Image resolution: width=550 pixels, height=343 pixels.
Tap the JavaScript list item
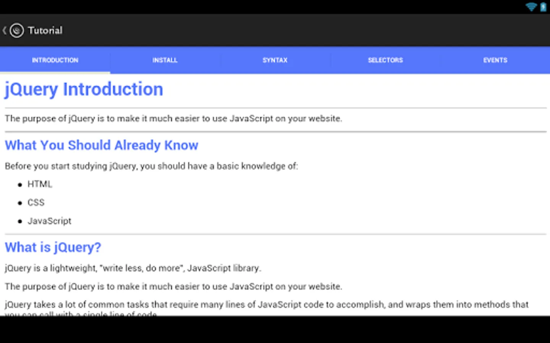pyautogui.click(x=49, y=221)
